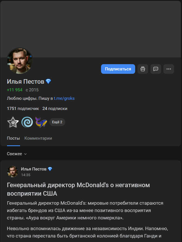Viewport: 182px width, 242px height.
Task: Click the diamond verification badge by the profile name
Action: click(x=48, y=81)
